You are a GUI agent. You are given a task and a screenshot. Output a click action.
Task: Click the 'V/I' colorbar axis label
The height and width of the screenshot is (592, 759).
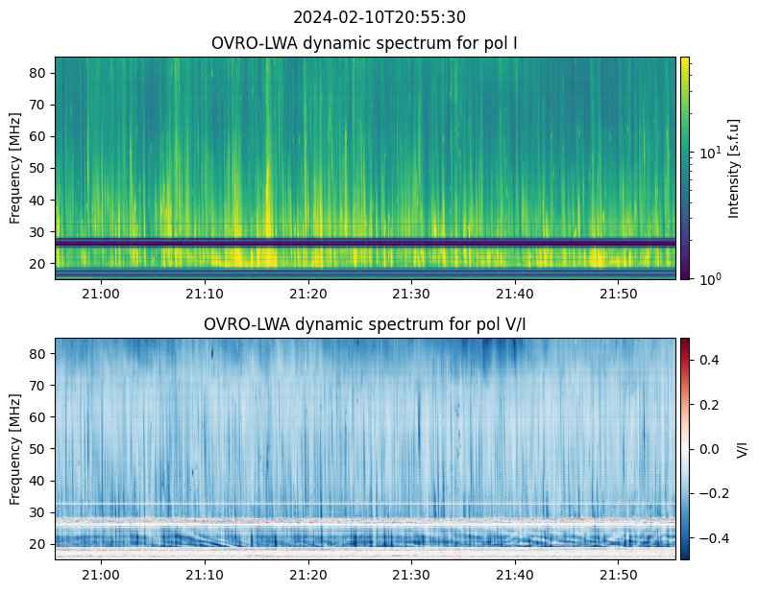pos(741,448)
